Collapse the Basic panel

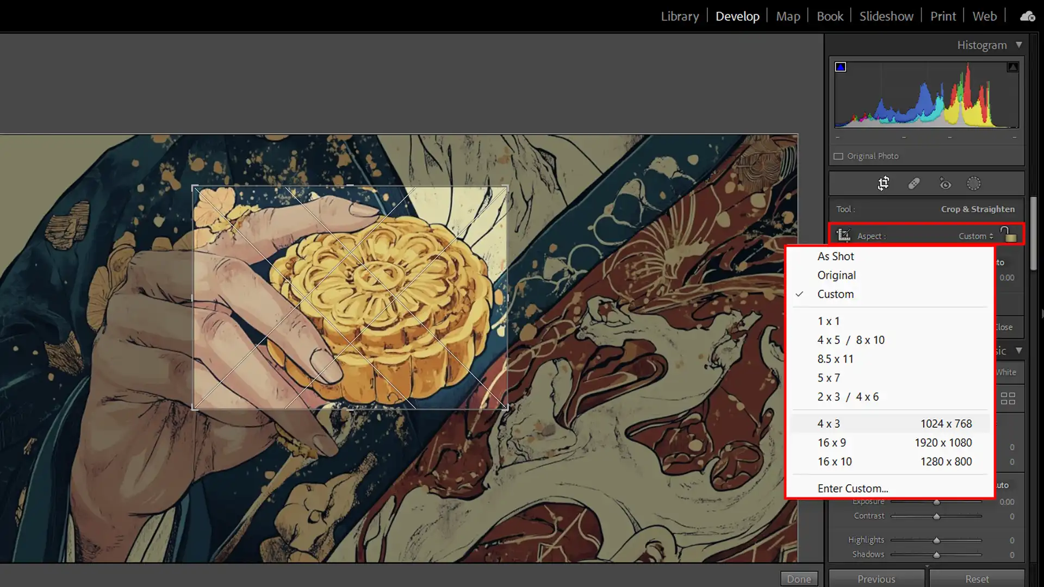point(1018,351)
